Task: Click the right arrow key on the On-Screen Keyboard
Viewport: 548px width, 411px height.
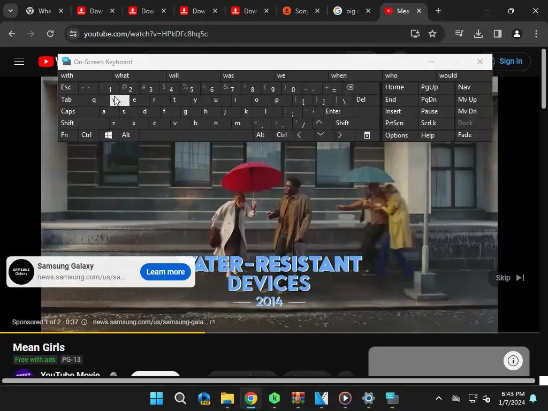Action: click(x=340, y=135)
